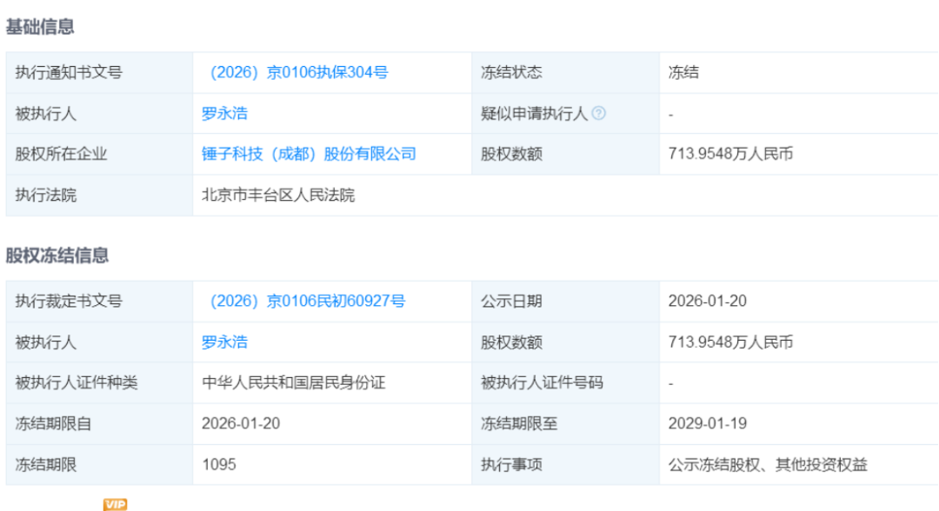Select the court name 北京市丰台区人民法院
This screenshot has width=939, height=511.
[x=278, y=196]
